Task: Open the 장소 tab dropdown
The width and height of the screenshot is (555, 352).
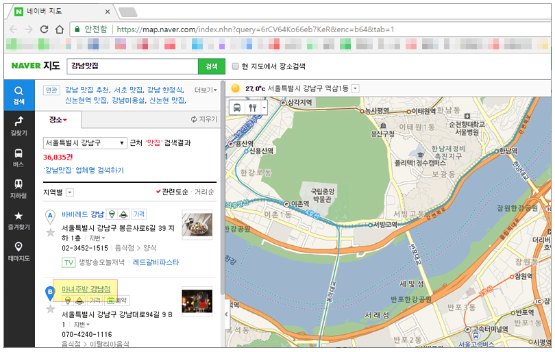Action: (58, 120)
